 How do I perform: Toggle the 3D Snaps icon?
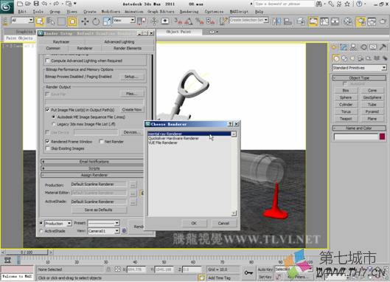(178, 21)
